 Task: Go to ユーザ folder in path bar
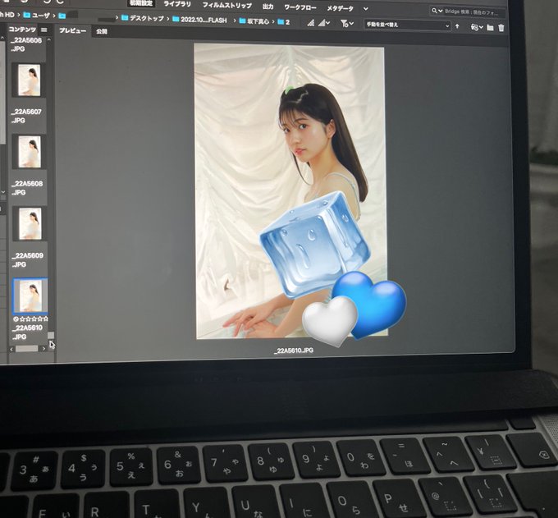point(41,16)
